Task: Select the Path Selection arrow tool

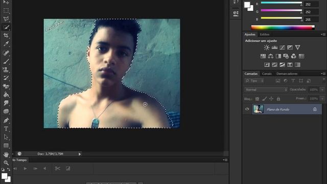Action: (6, 137)
